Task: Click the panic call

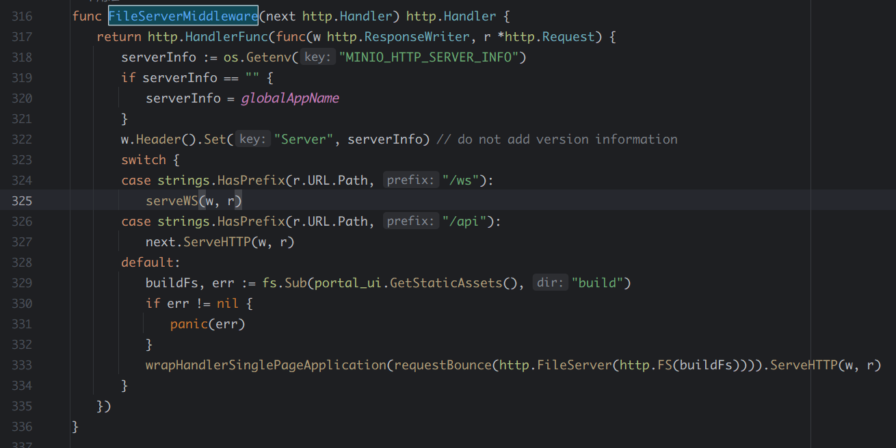Action: (189, 324)
